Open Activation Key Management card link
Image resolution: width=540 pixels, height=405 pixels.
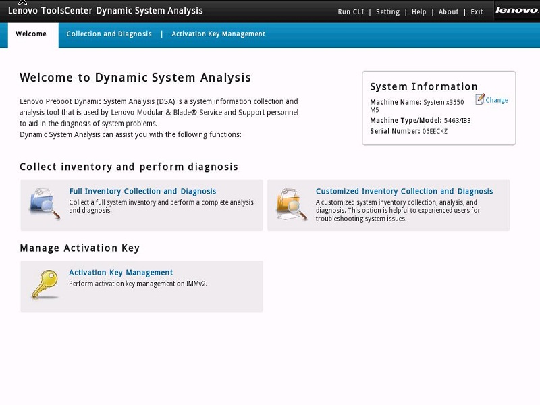(x=121, y=273)
